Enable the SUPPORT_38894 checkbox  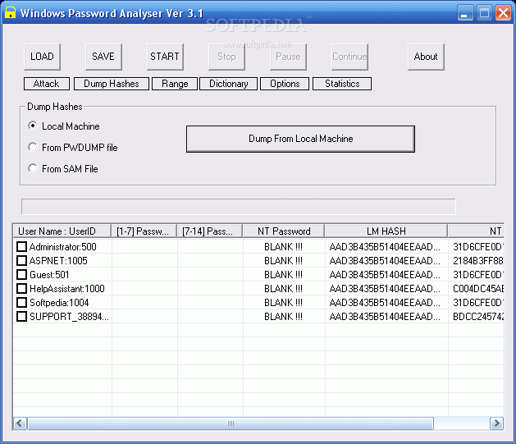21,317
